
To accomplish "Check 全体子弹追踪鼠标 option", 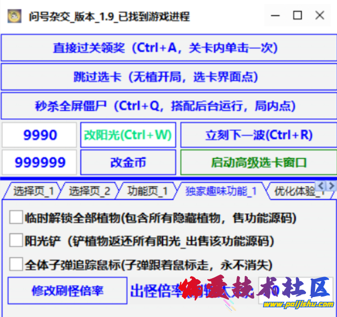I will [x=16, y=264].
